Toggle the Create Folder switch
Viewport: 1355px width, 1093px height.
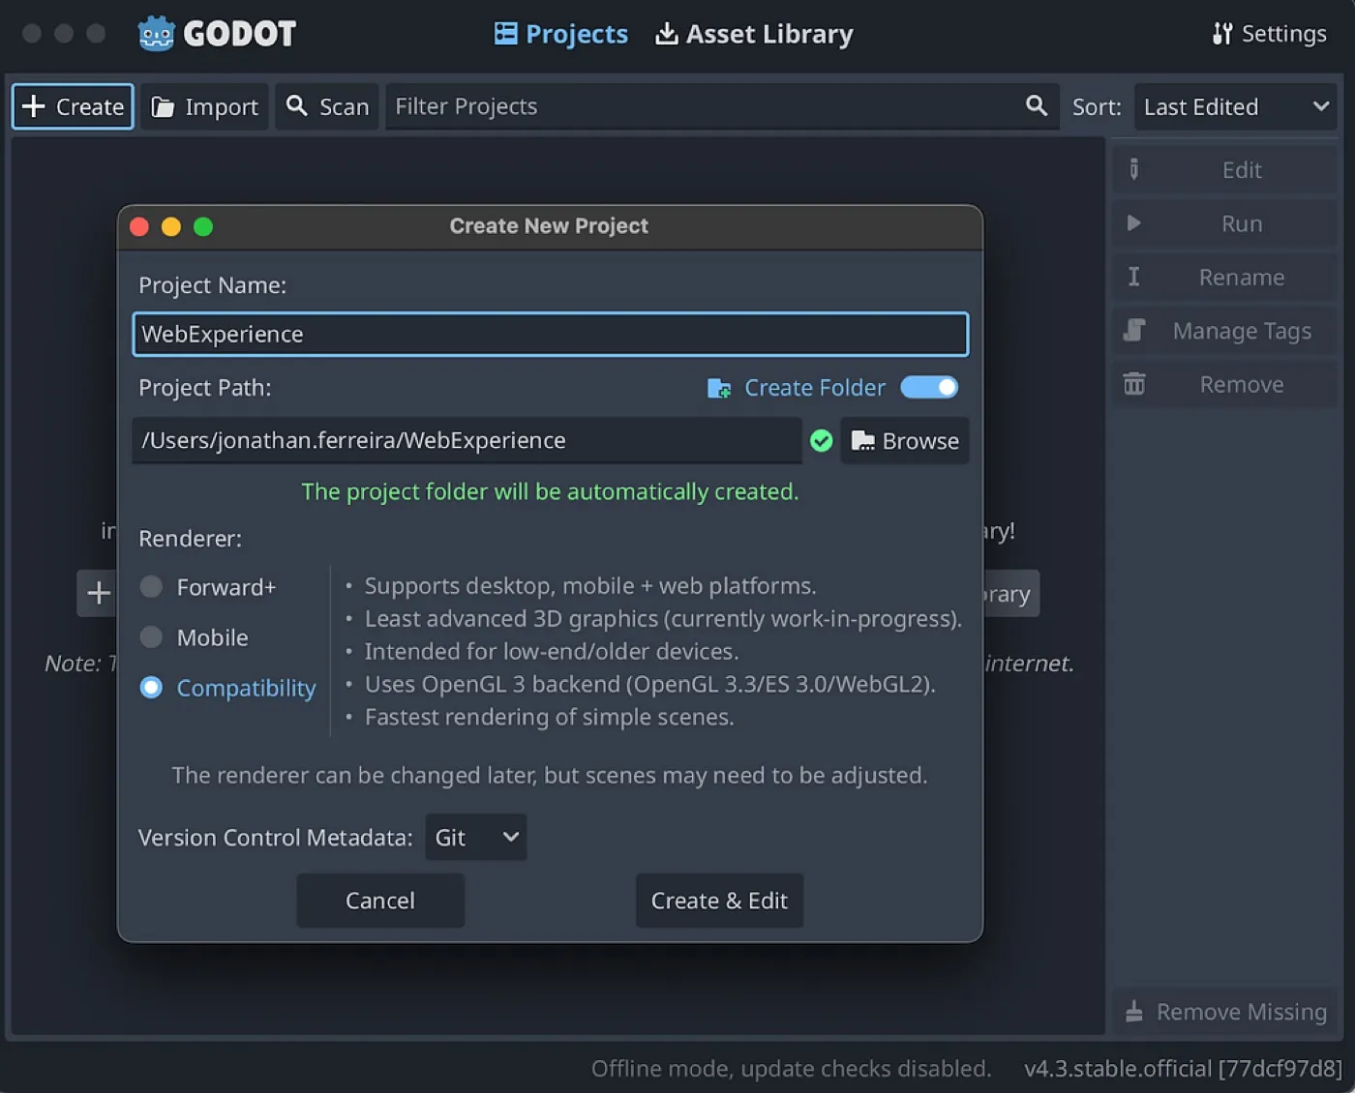[x=929, y=388]
